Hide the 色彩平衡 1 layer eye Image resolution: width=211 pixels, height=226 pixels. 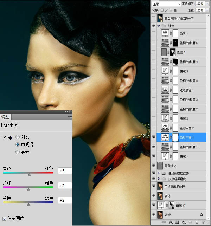pos(153,137)
